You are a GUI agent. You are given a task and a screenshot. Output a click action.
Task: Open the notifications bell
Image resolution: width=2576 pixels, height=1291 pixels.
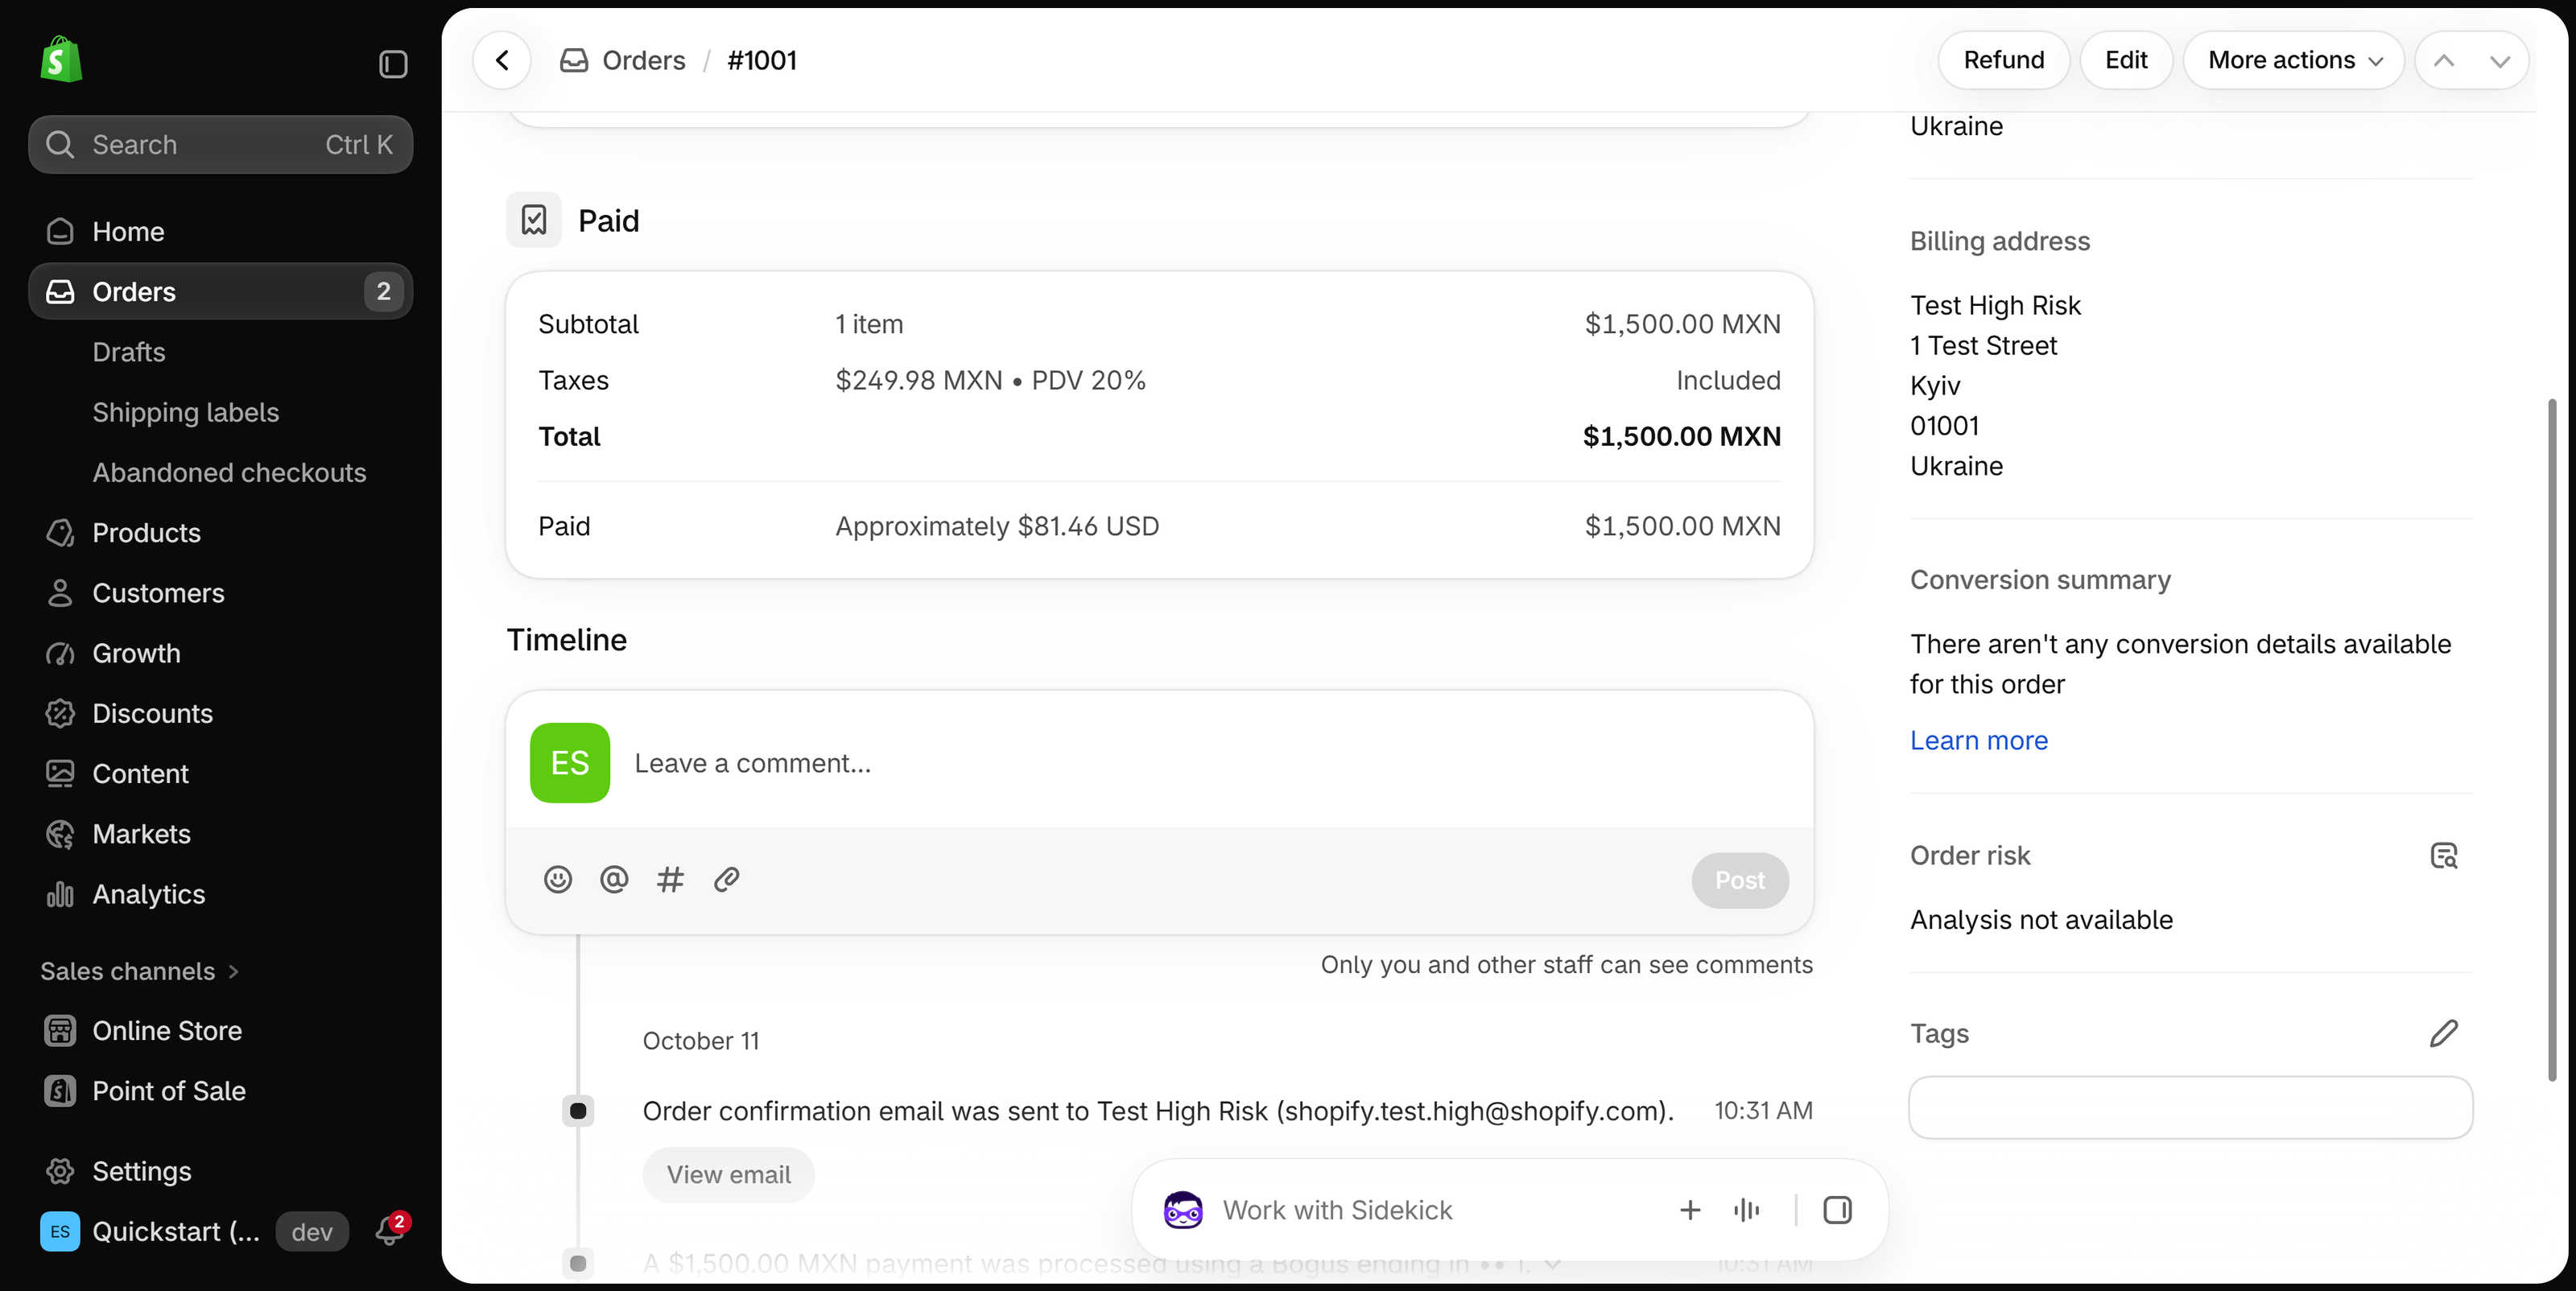pos(390,1231)
